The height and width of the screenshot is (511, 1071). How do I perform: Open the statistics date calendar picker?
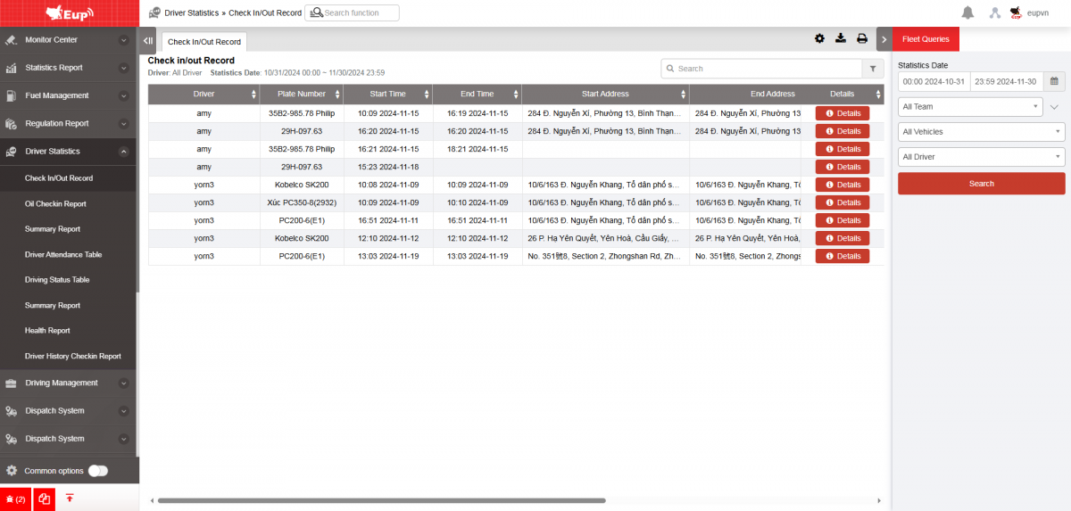click(x=1054, y=81)
